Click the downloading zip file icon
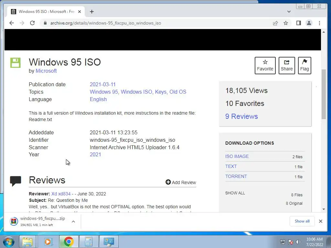The width and height of the screenshot is (331, 248). [x=14, y=221]
